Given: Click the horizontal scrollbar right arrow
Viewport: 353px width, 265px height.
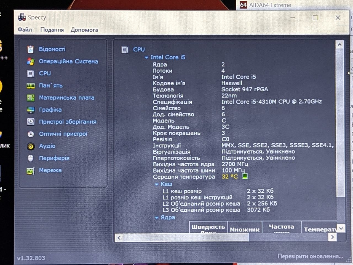Looking at the screenshot, I should coord(333,237).
